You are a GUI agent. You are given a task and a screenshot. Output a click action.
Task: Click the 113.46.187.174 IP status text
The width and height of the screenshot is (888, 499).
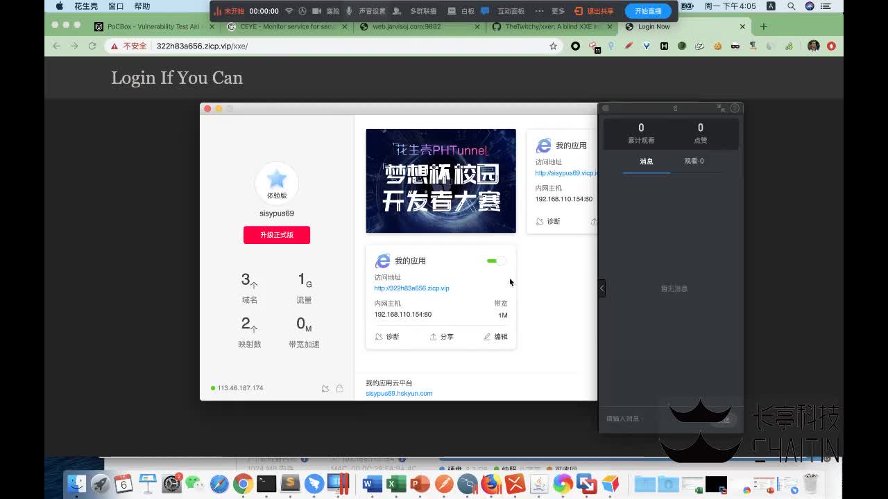240,388
